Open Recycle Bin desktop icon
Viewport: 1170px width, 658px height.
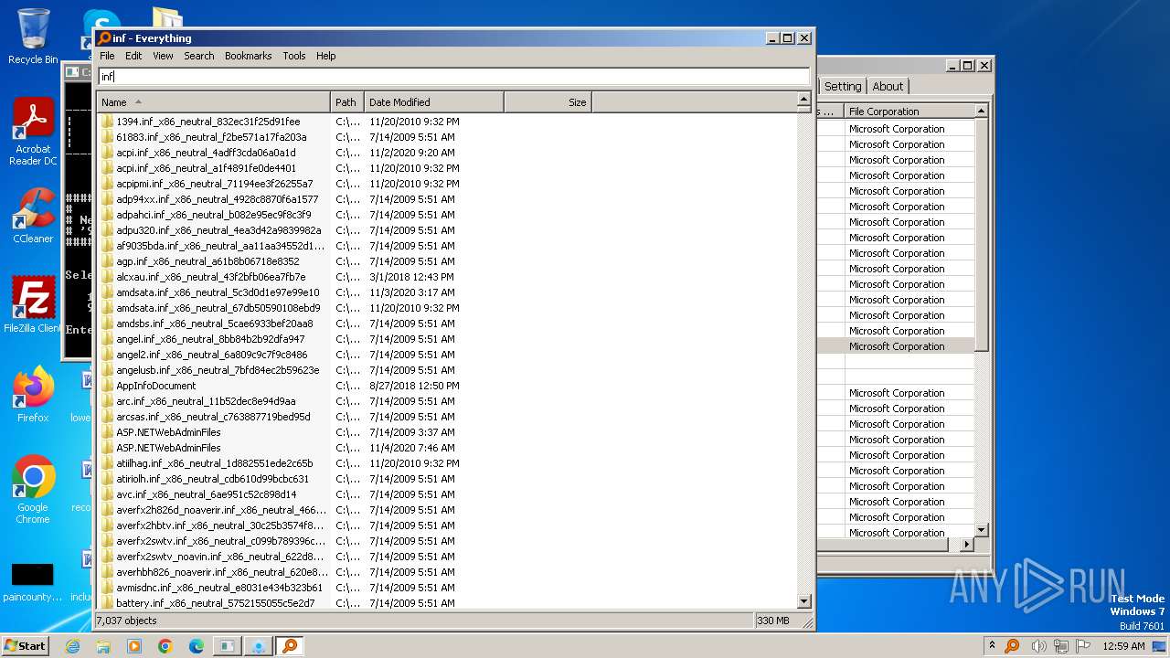point(33,37)
